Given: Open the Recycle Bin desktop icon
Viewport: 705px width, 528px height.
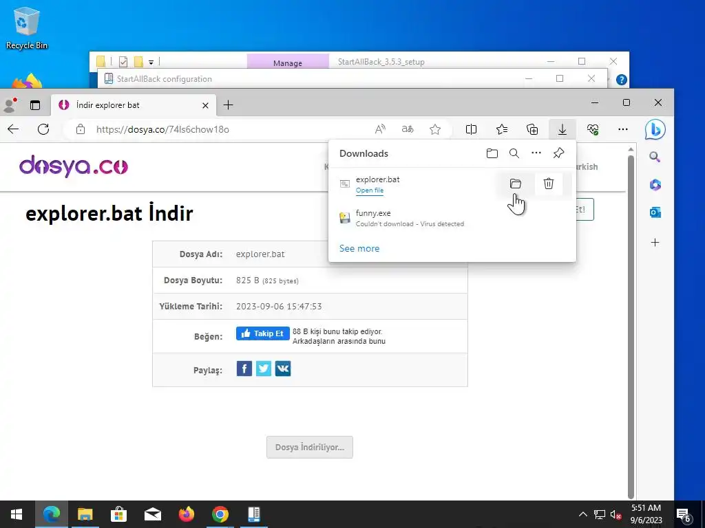Looking at the screenshot, I should point(27,27).
